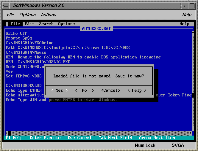Open the DOS editor Edit menu

[x=29, y=24]
